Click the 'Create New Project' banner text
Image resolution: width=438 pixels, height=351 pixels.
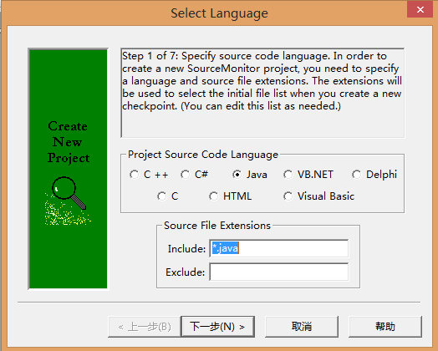tap(69, 142)
